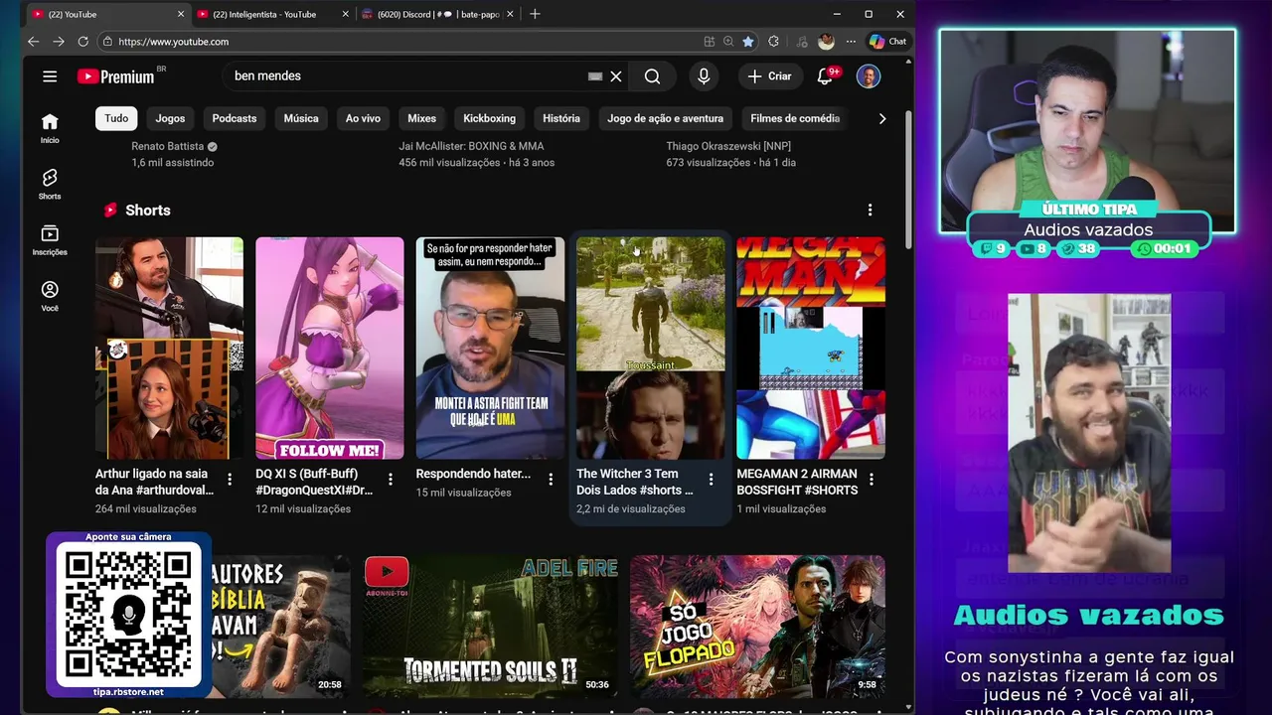Viewport: 1272px width, 715px height.
Task: Open The Witcher 3 Tem Dois Lados title
Action: [x=635, y=482]
